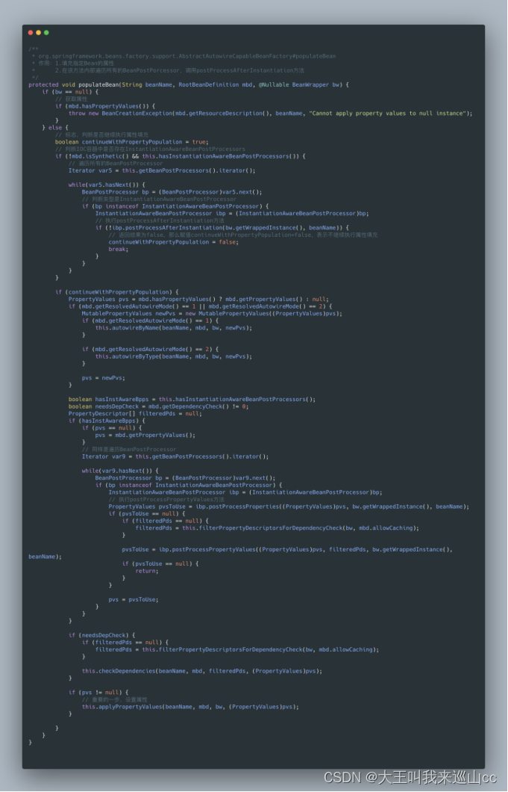508x792 pixels.
Task: Click 'this.autowireByType(beanName, mbd, bw, newPvs);'
Action: point(174,356)
